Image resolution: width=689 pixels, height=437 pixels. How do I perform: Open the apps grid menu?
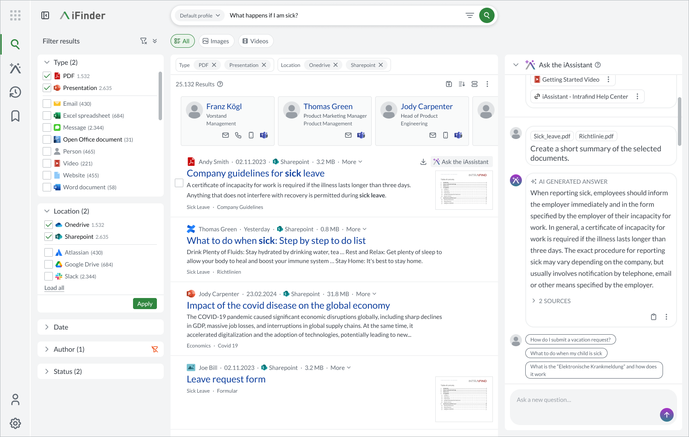[15, 15]
